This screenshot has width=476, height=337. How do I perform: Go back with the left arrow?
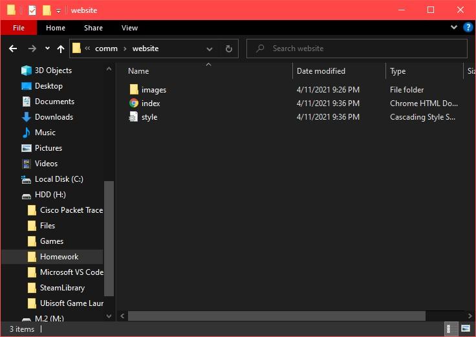click(13, 49)
